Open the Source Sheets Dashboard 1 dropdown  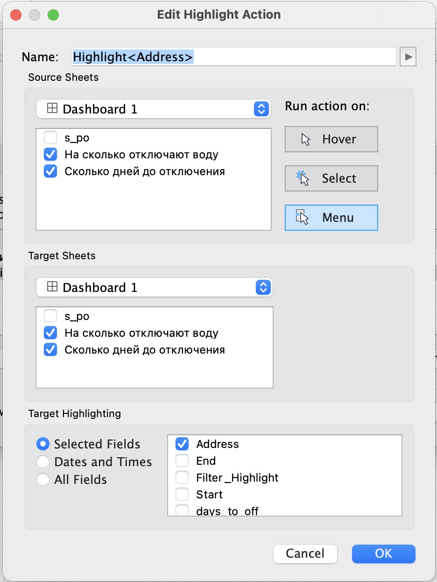coord(154,109)
